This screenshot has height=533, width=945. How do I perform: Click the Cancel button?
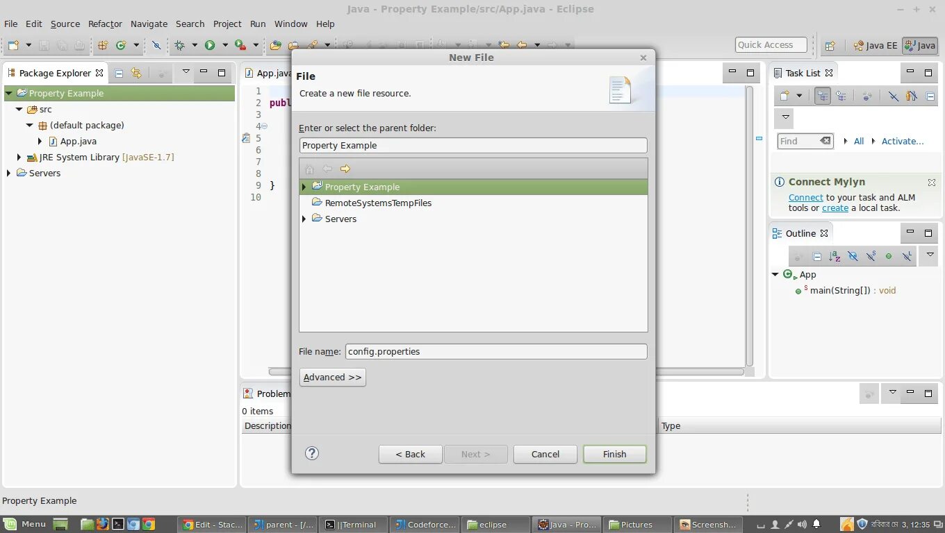point(545,454)
